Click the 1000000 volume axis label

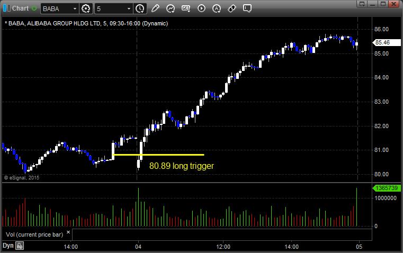[x=386, y=198]
